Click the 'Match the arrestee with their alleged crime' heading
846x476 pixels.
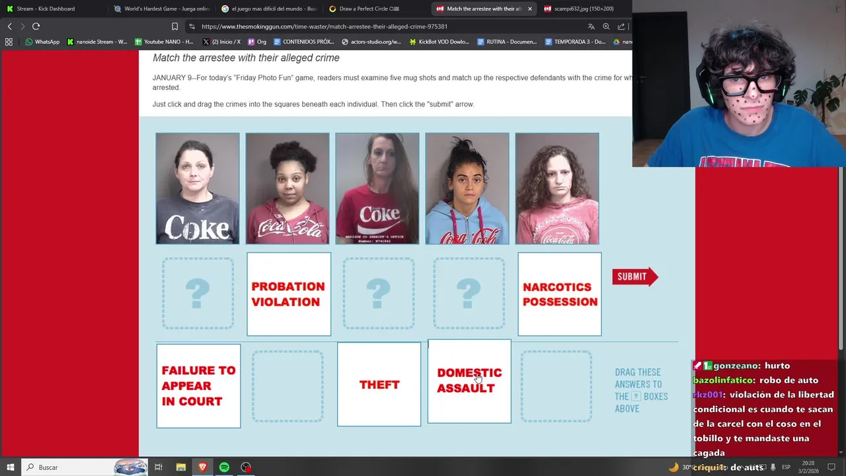246,58
